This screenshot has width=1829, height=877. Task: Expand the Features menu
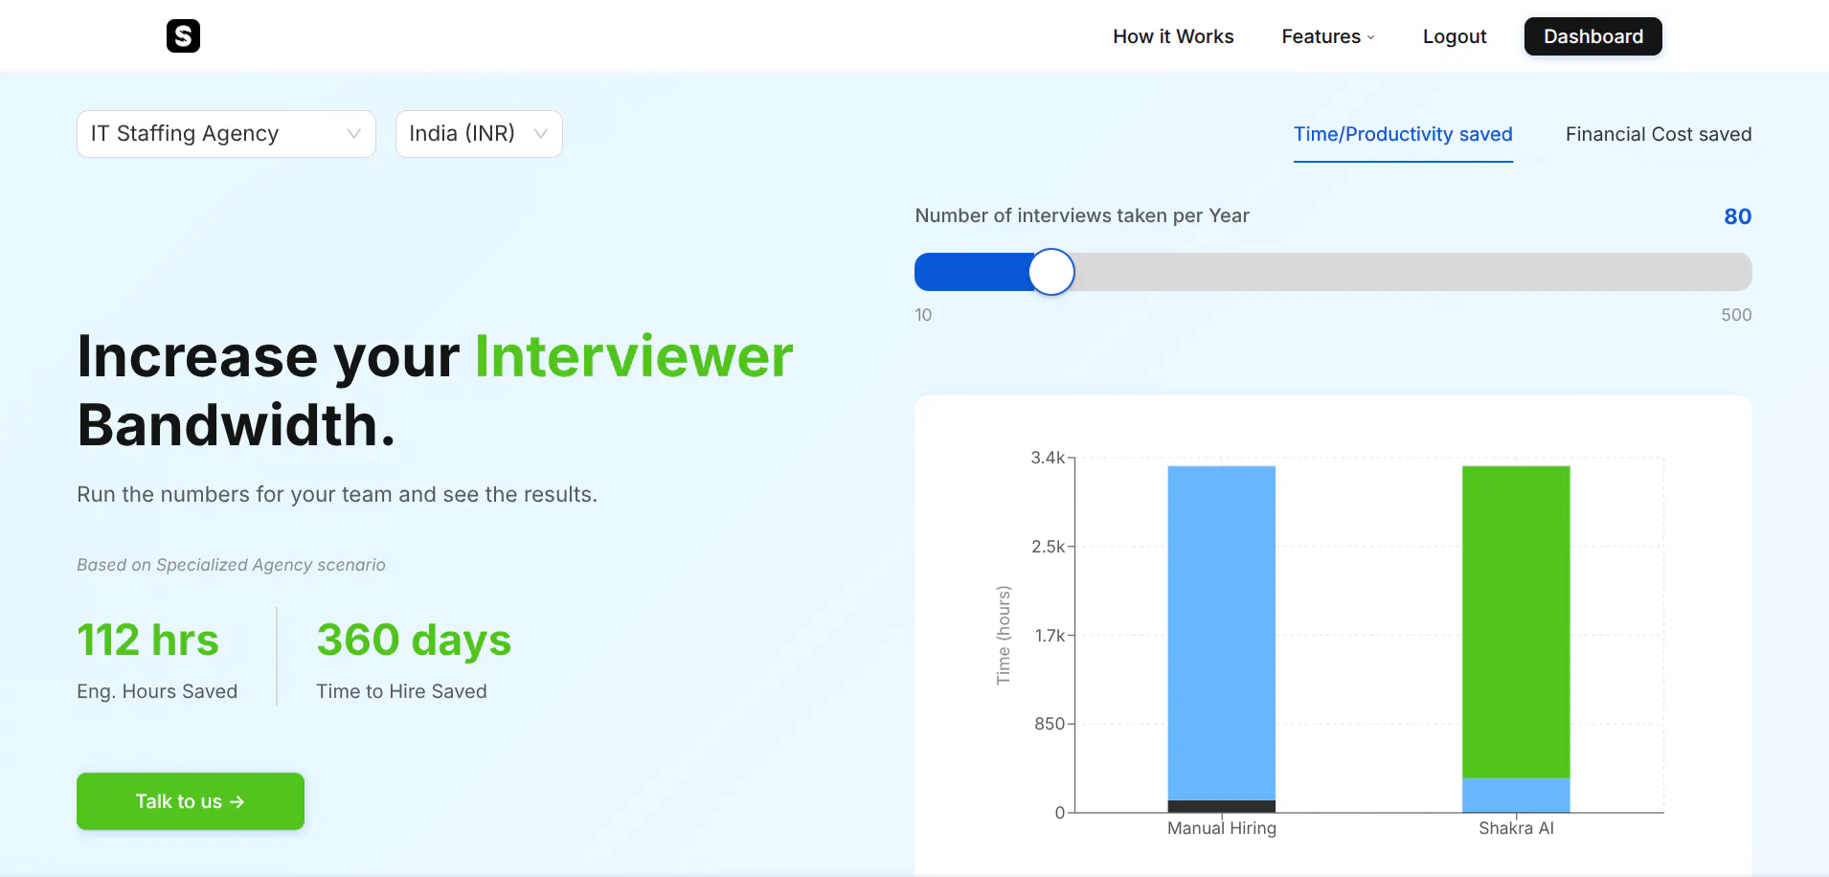coord(1328,36)
